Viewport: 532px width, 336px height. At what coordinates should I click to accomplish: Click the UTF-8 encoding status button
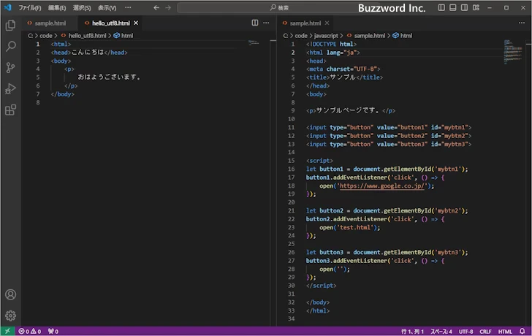point(465,331)
